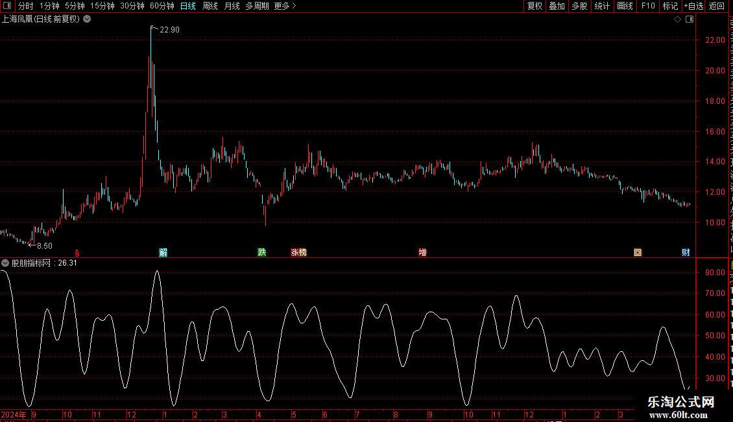Click the 22.00 price axis label
The height and width of the screenshot is (422, 733).
coord(715,40)
